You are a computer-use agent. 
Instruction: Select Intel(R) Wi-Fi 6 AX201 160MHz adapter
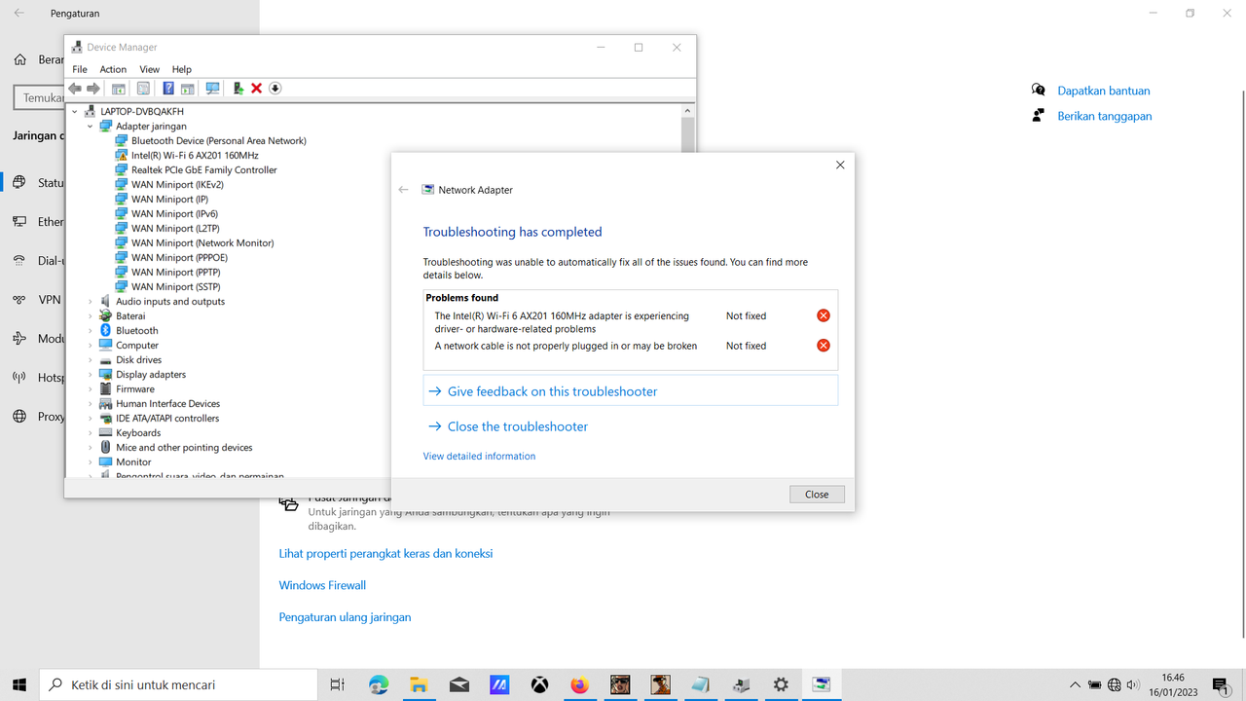[x=195, y=156]
